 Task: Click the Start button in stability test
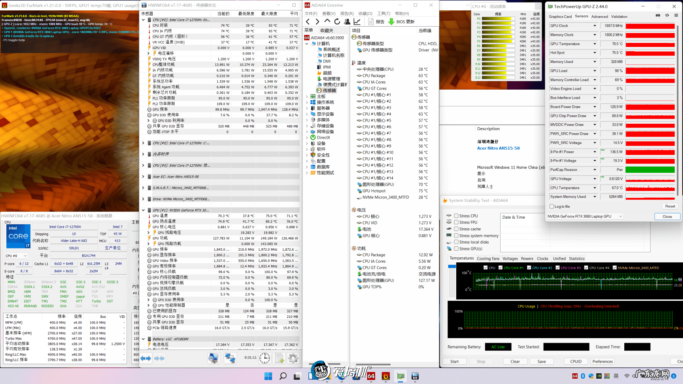coord(454,362)
